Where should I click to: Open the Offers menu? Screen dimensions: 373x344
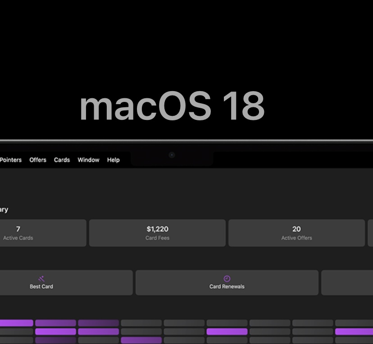pyautogui.click(x=38, y=160)
